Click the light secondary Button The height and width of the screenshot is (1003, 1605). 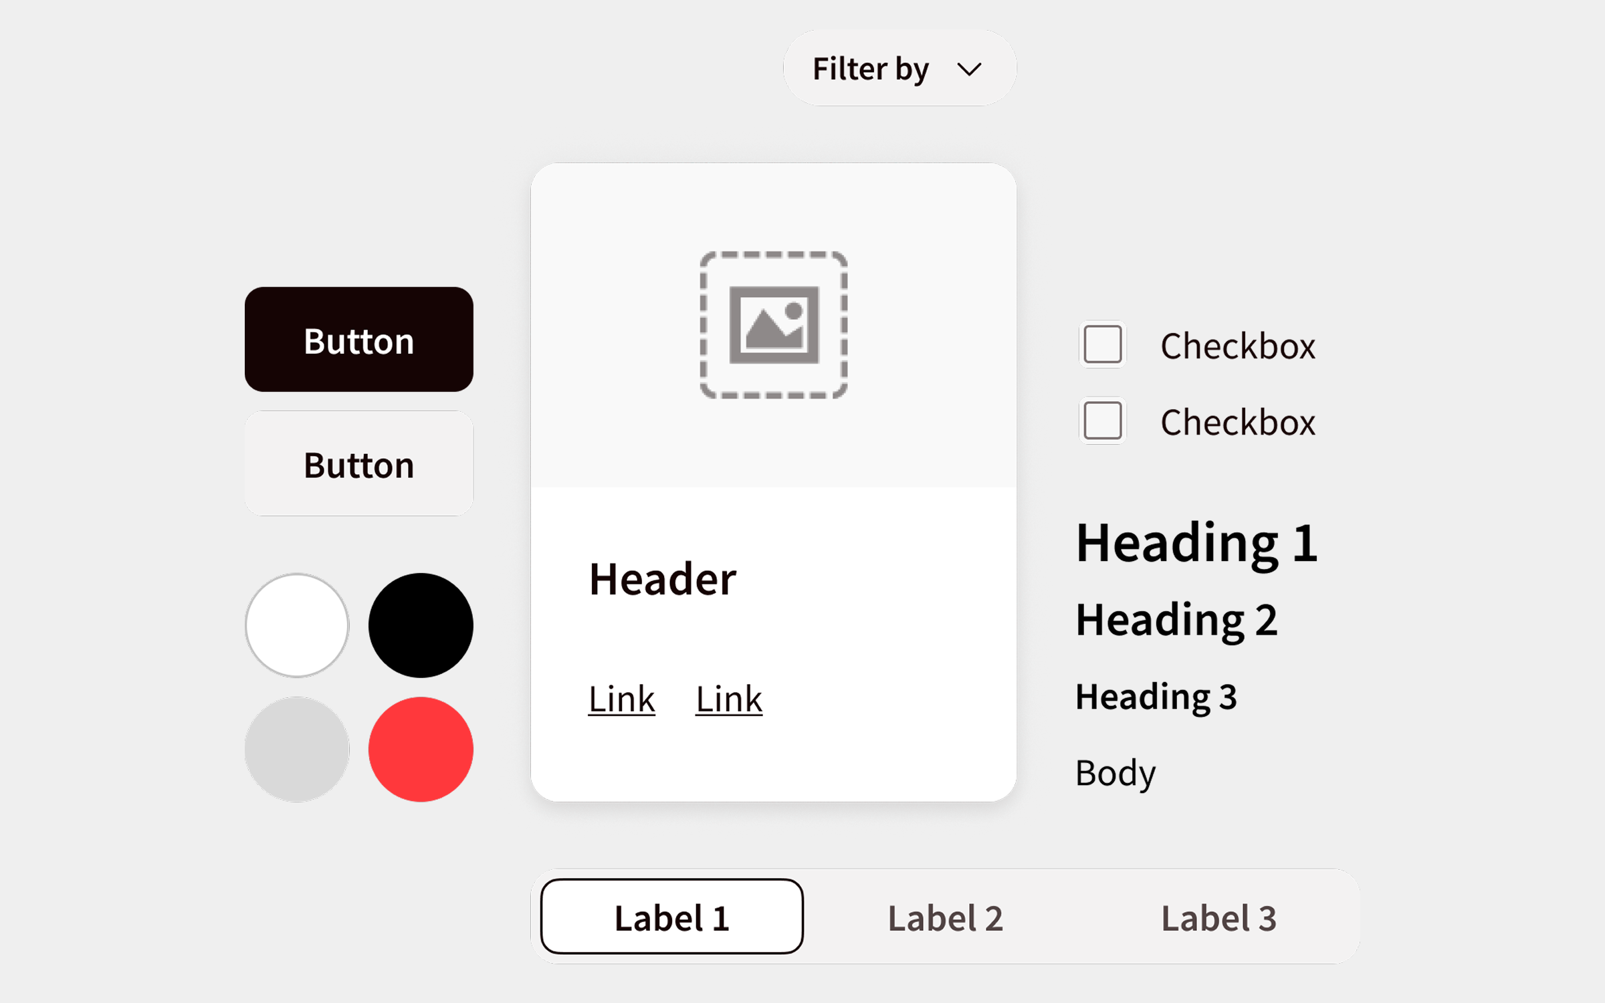coord(359,463)
